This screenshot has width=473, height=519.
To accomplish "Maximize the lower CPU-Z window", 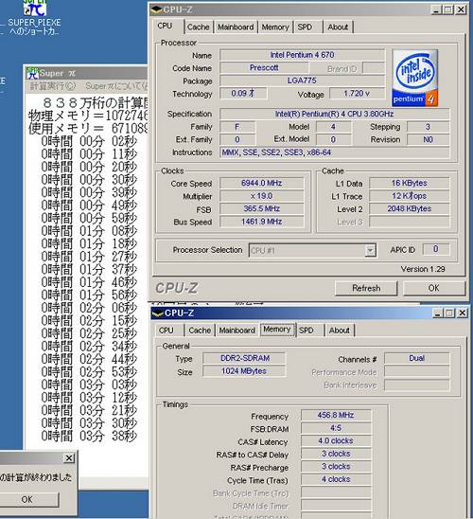I will (448, 313).
